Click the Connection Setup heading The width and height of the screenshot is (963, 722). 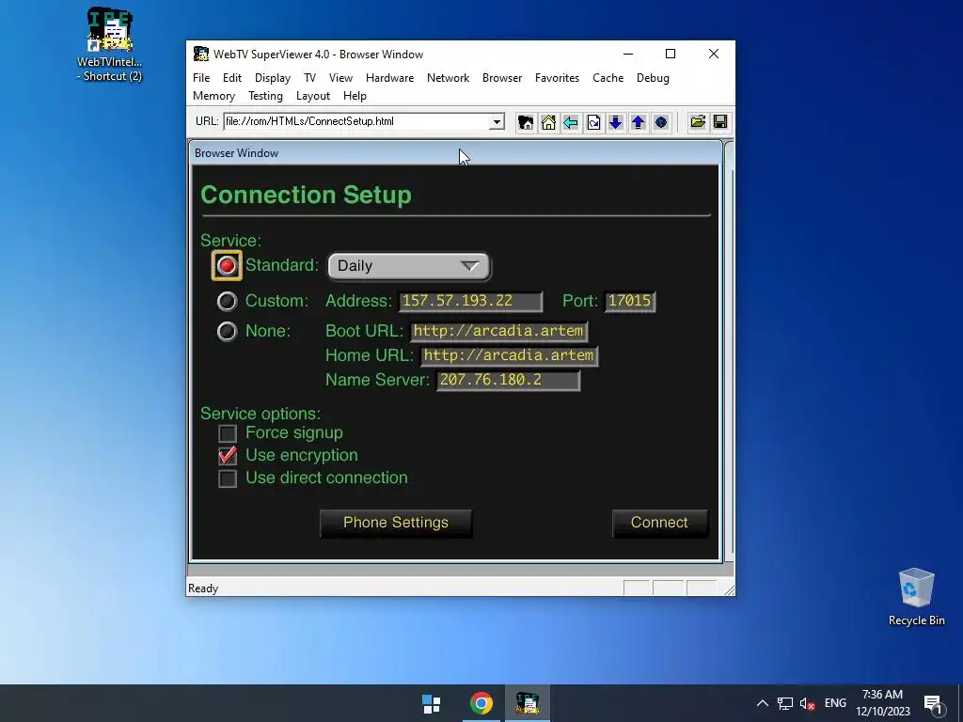pyautogui.click(x=306, y=195)
